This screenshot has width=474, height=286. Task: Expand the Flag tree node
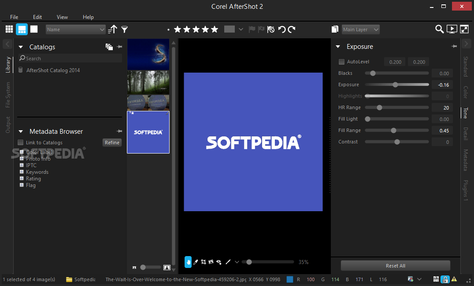[22, 185]
